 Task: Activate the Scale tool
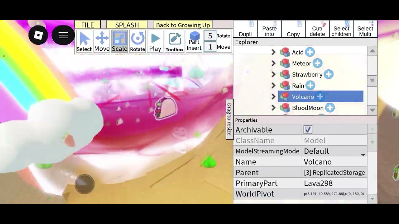pos(120,42)
